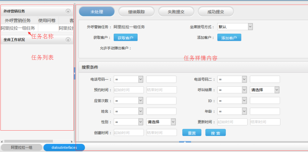Image resolution: width=308 pixels, height=152 pixels.
Task: Open the 坐席拨号方式 dropdown set to 默认
Action: 235,27
